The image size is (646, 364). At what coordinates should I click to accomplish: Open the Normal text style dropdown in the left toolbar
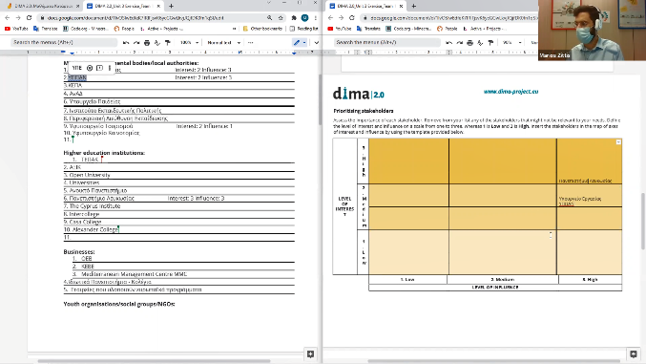click(223, 42)
